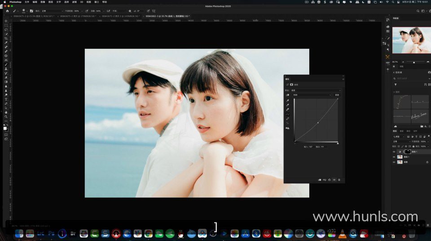Screen dimensions: 431x241
Task: Delete the curves adjustment via trash icon
Action: [339, 180]
